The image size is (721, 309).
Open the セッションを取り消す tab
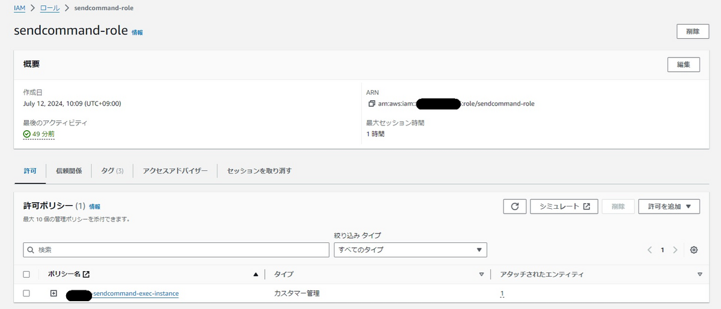pos(260,171)
